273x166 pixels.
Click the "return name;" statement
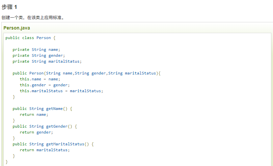coord(34,114)
